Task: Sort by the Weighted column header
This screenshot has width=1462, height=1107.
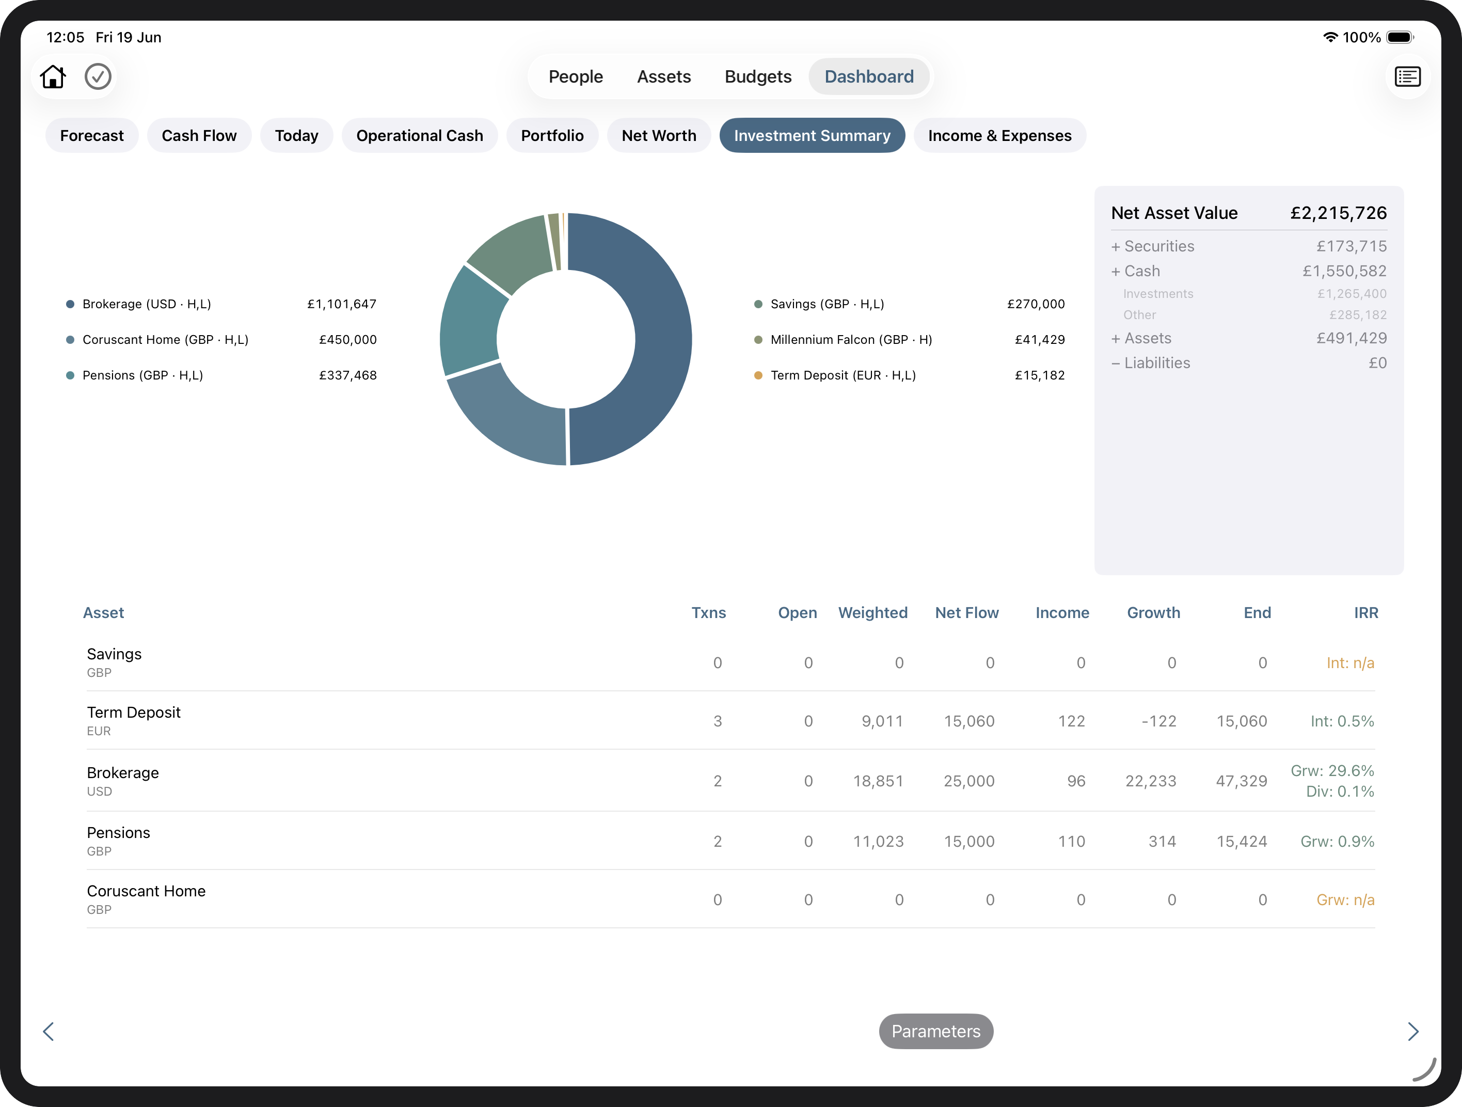Action: pos(872,613)
